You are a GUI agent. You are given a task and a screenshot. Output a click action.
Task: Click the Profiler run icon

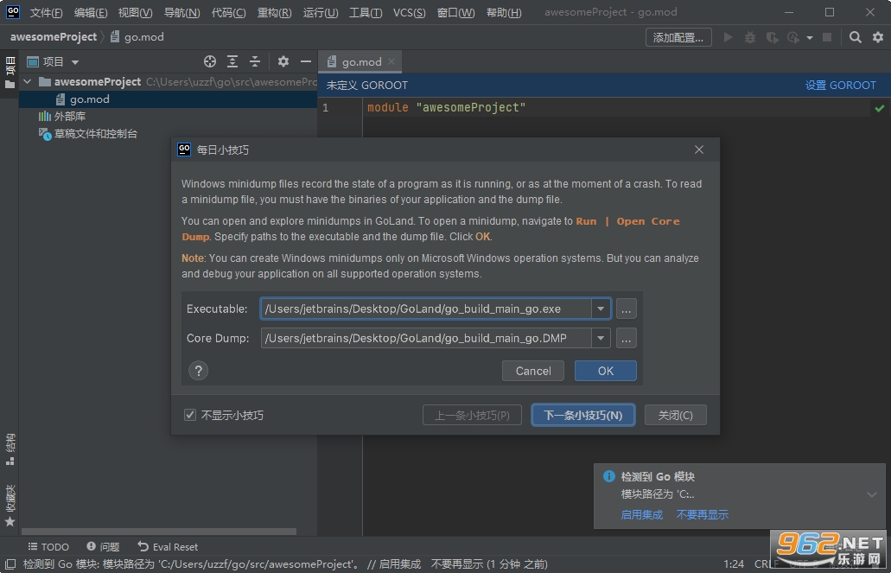793,37
